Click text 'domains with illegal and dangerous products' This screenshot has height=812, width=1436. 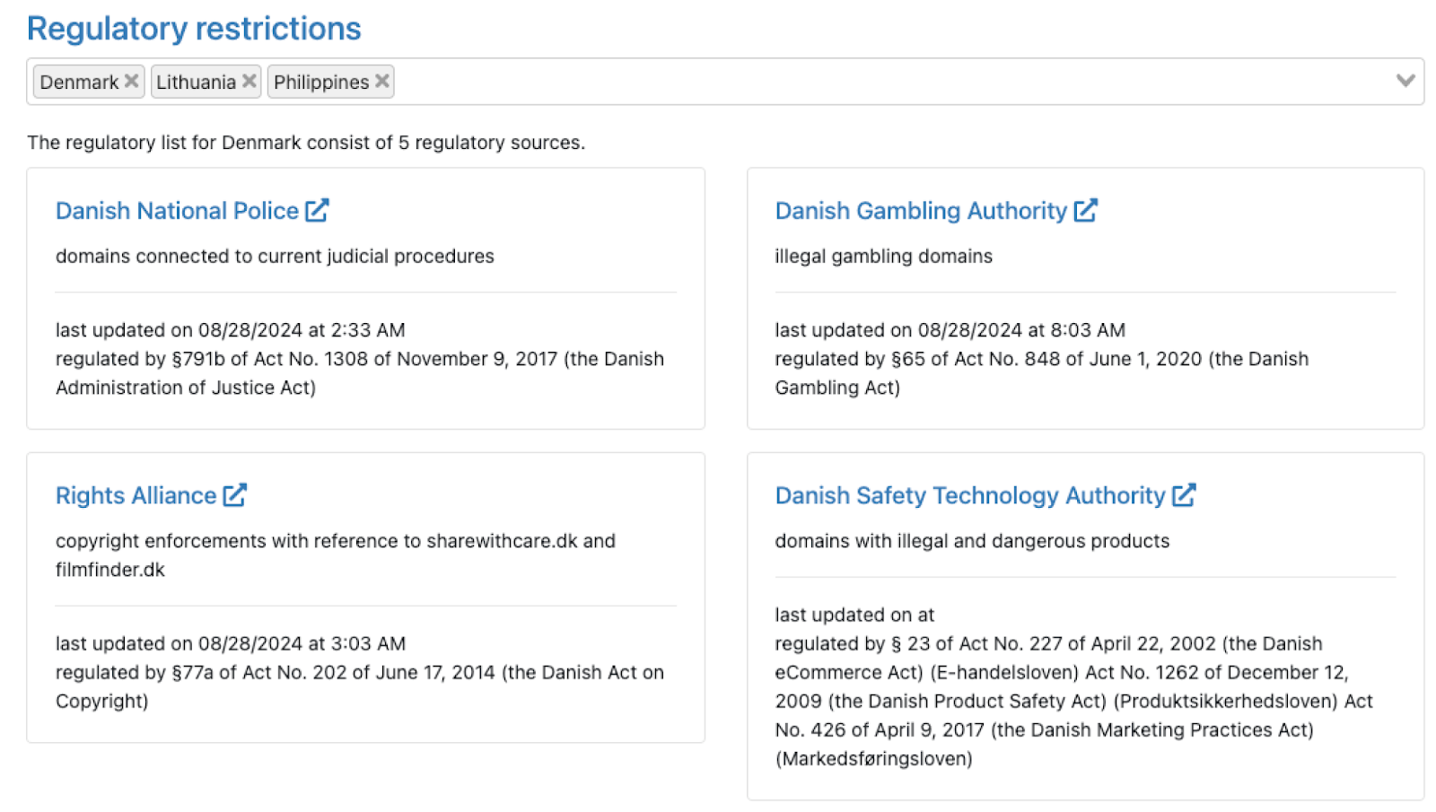point(972,541)
